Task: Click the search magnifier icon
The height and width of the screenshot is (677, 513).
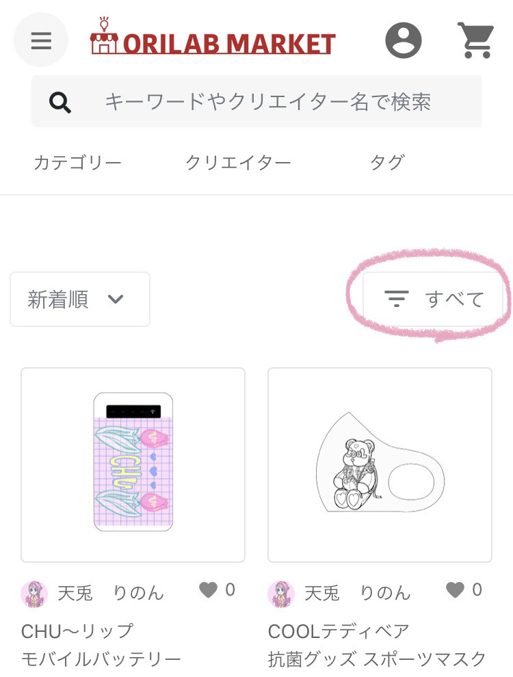Action: [x=60, y=103]
